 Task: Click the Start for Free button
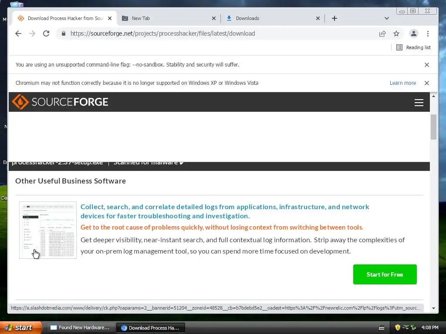385,274
